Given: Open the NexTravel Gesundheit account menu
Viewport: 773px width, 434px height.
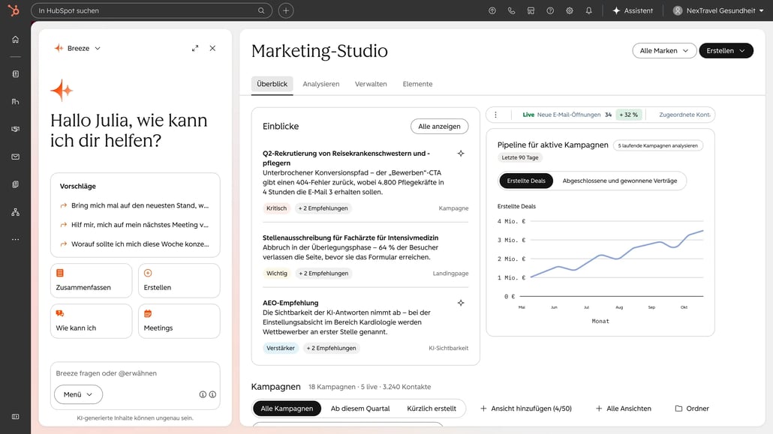Looking at the screenshot, I should [x=718, y=10].
